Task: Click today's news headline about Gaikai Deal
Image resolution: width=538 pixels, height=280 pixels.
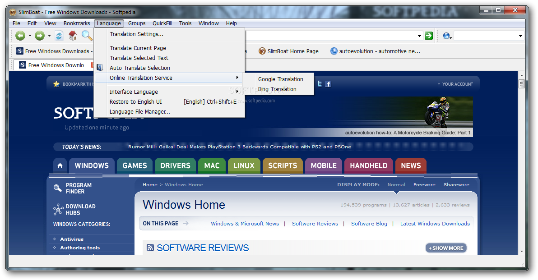Action: (240, 147)
